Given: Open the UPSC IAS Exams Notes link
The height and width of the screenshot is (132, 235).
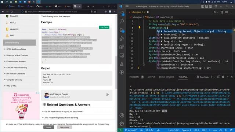Looking at the screenshot, I should 16,49.
